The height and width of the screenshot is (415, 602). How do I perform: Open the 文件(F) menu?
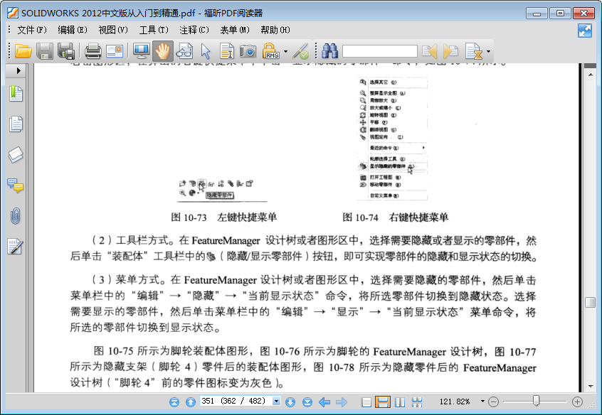click(x=32, y=30)
